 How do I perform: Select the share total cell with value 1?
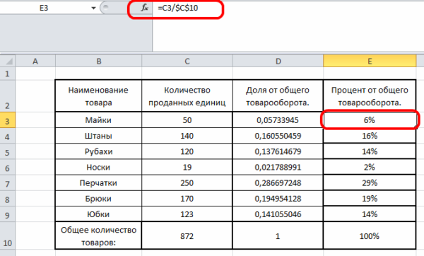pos(278,235)
